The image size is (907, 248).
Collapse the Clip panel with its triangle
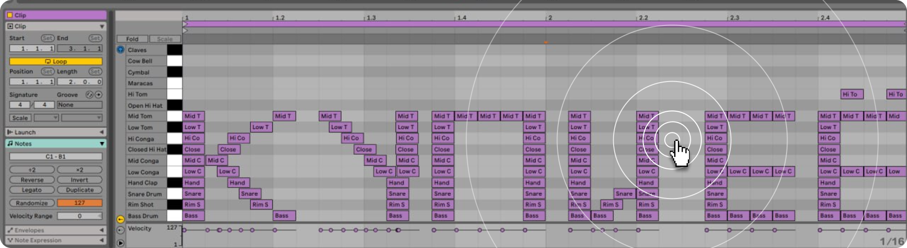tap(102, 26)
